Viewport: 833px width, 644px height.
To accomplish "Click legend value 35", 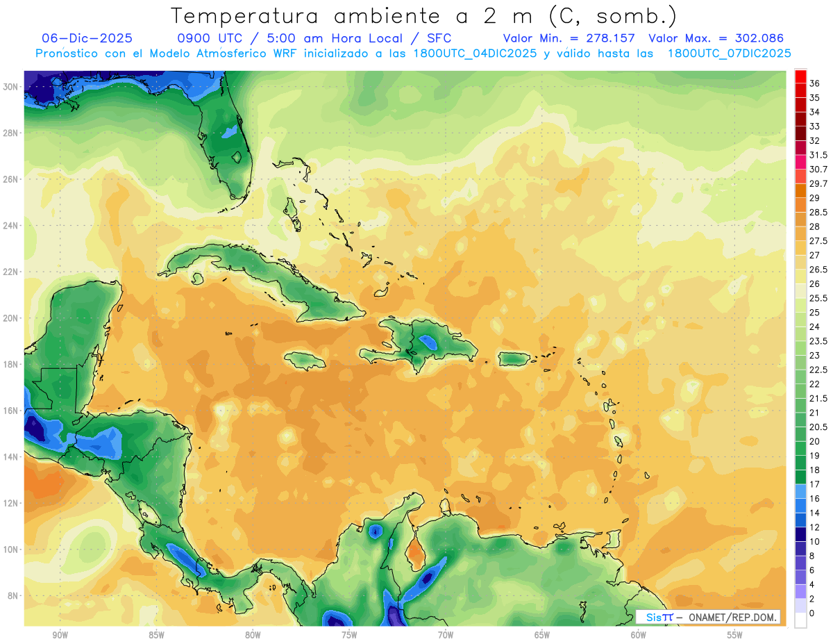I will click(815, 98).
